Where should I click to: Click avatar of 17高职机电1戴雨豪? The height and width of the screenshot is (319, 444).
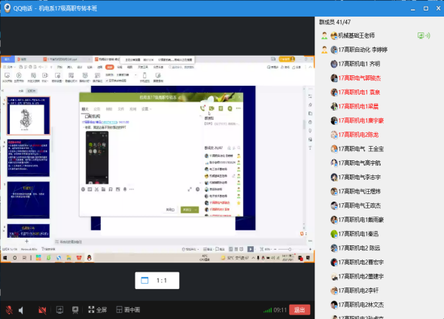(x=334, y=220)
